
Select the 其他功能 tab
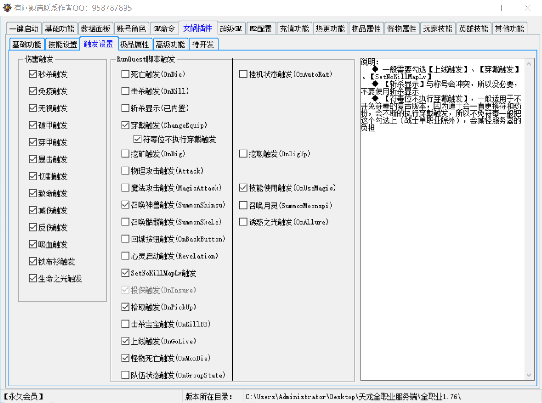pos(510,28)
